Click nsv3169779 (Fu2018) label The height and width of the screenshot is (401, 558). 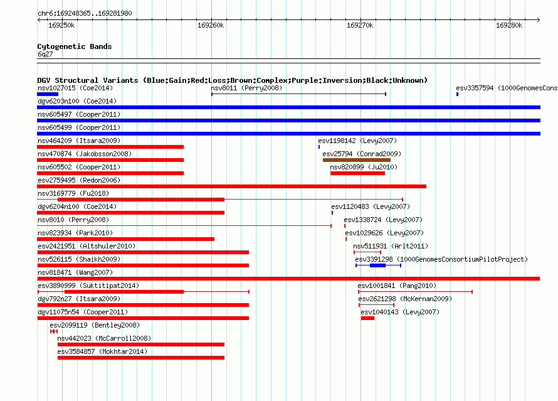pyautogui.click(x=73, y=193)
